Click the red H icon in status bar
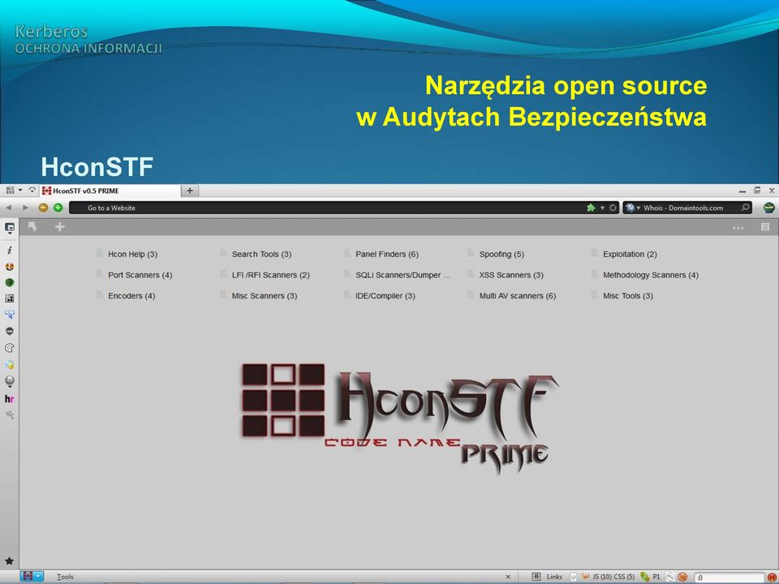Viewport: 779px width, 584px height. tap(772, 577)
